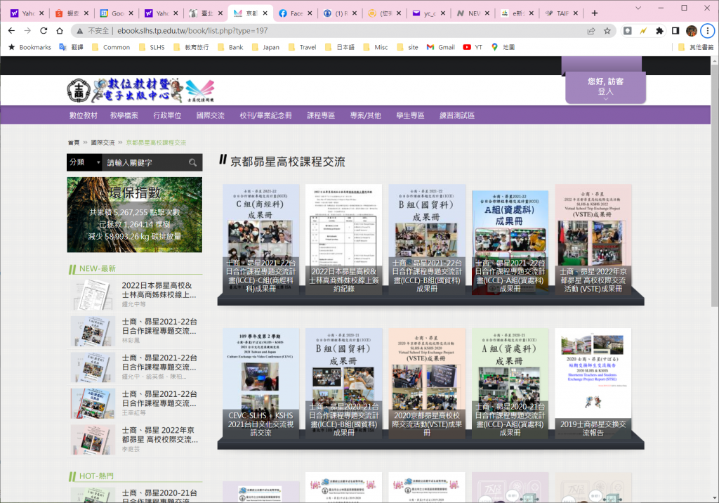
Task: Click the browser address bar URL
Action: [x=192, y=31]
